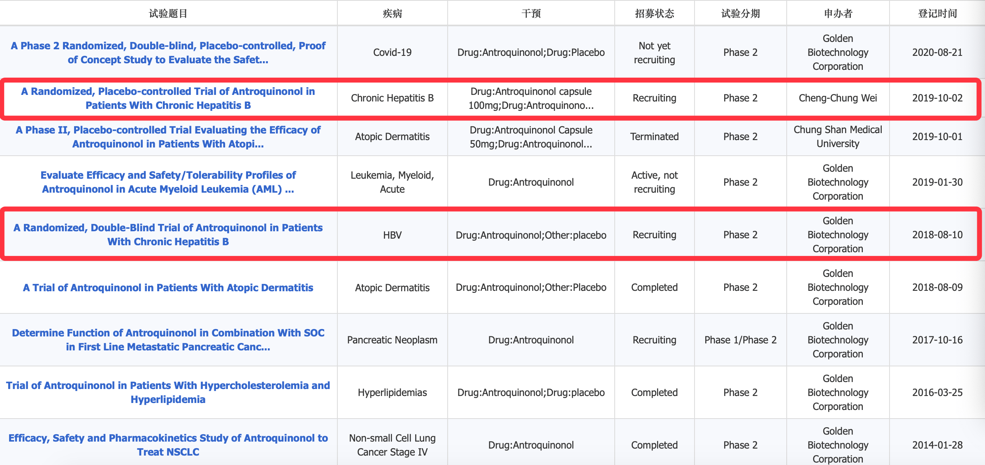Click the 干预 column header

(531, 14)
